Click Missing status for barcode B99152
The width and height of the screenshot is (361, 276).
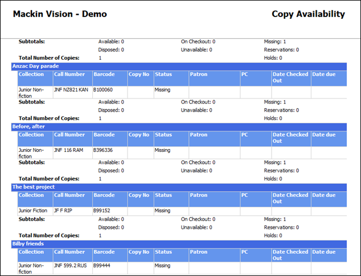coord(162,211)
